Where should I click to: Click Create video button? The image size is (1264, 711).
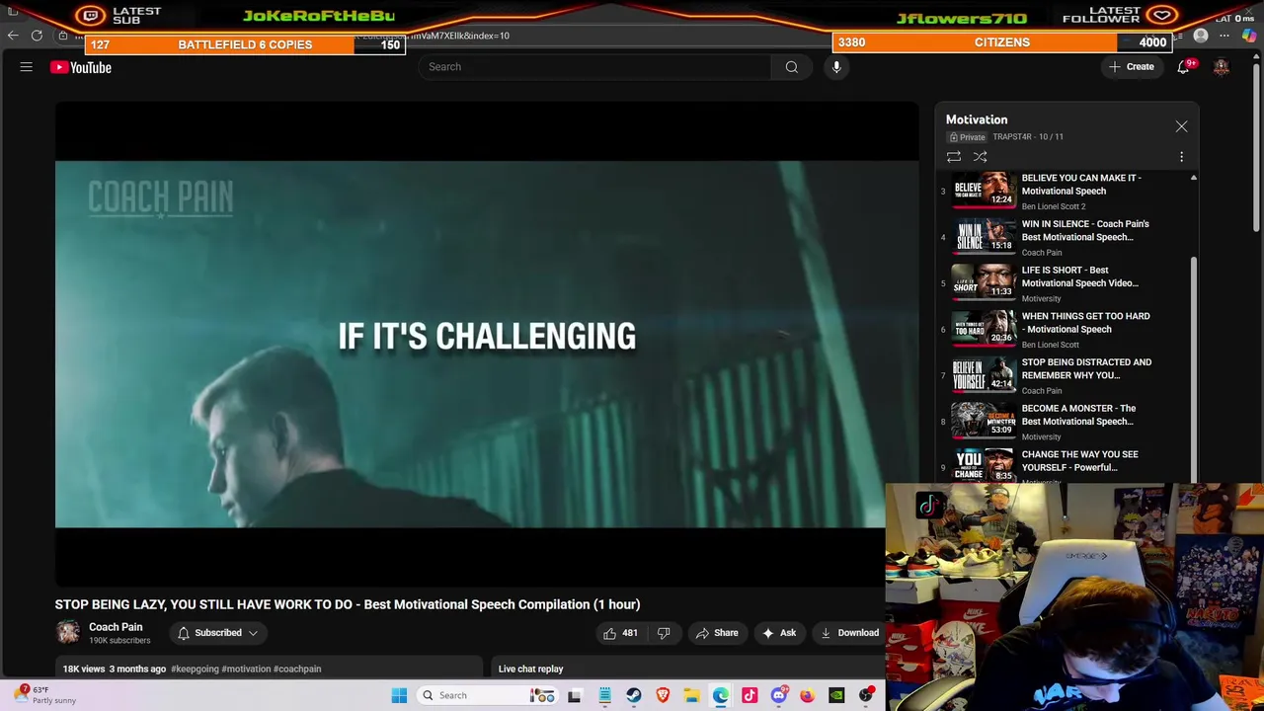(1131, 67)
